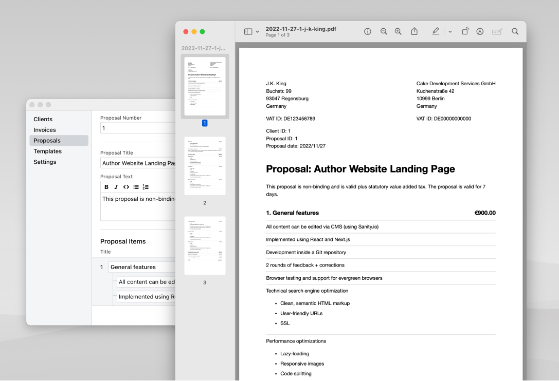Create a numbered list in Proposal Text
The image size is (559, 381).
[x=146, y=187]
